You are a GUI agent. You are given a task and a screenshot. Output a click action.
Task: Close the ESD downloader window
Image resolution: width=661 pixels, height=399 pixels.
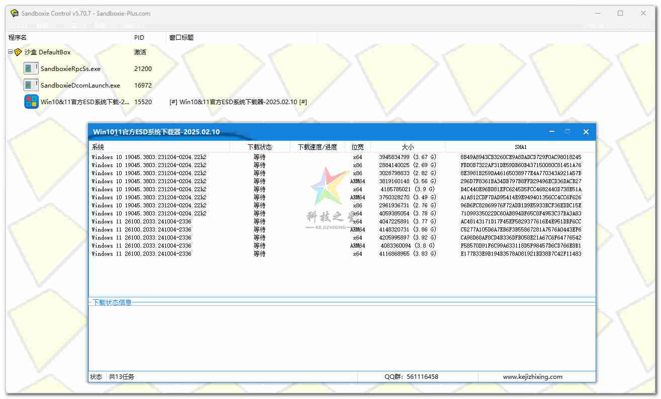586,132
